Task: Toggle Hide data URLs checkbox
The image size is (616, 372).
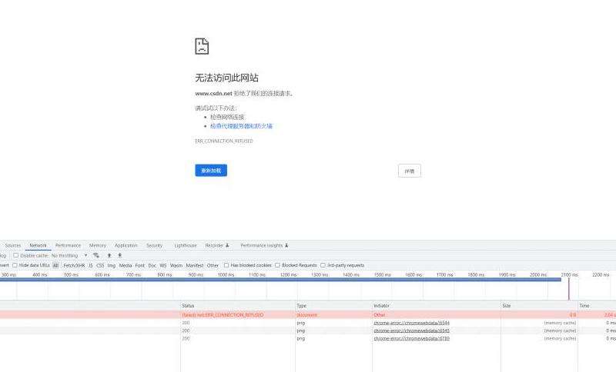Action: tap(15, 265)
